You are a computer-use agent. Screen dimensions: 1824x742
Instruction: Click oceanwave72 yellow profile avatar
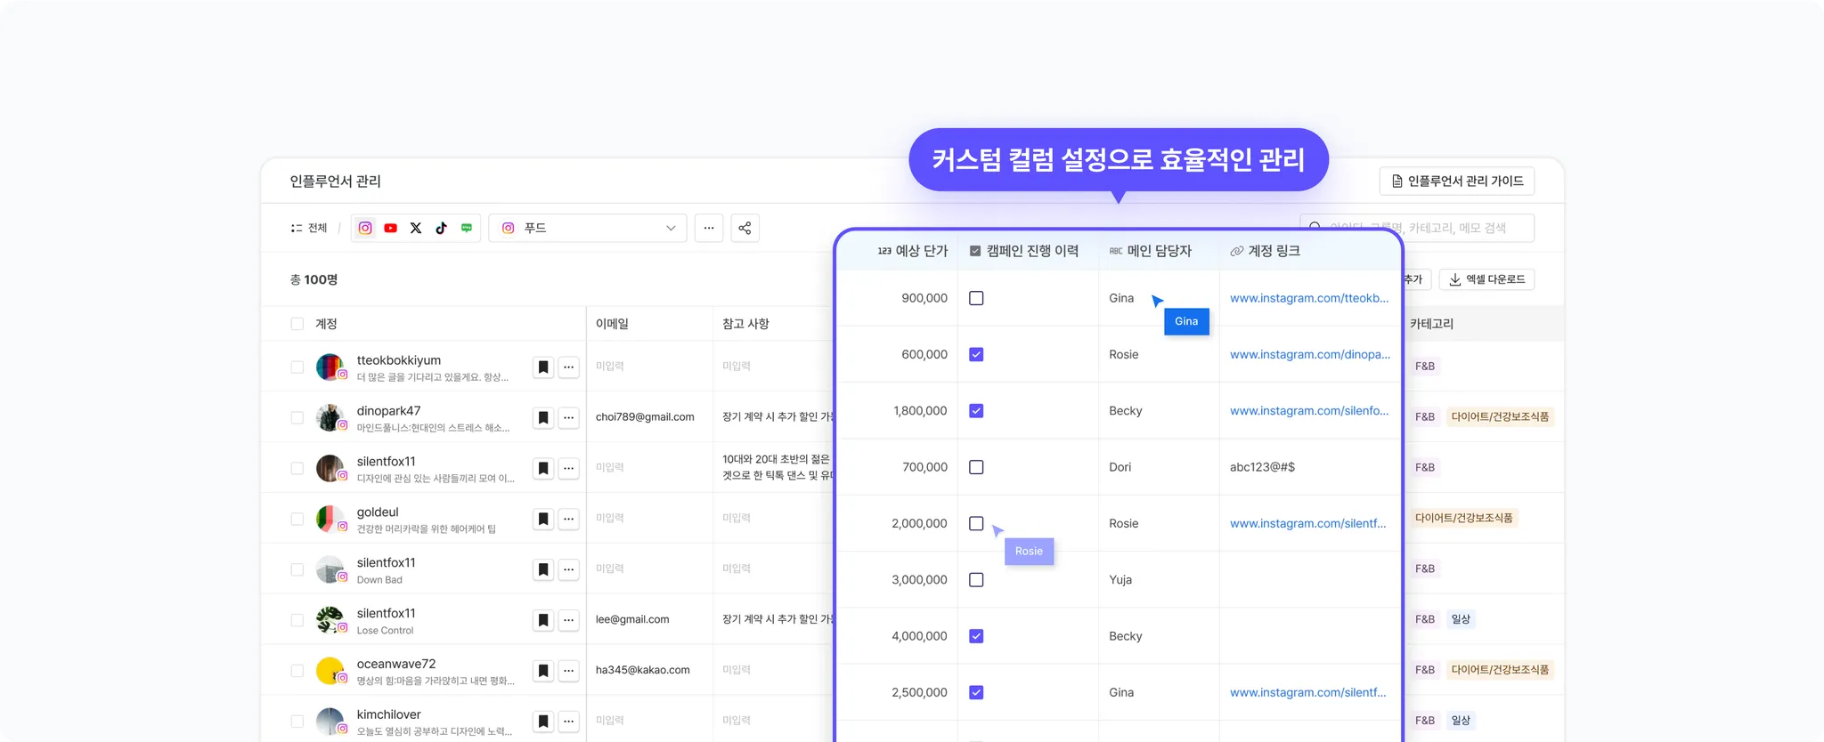tap(330, 671)
